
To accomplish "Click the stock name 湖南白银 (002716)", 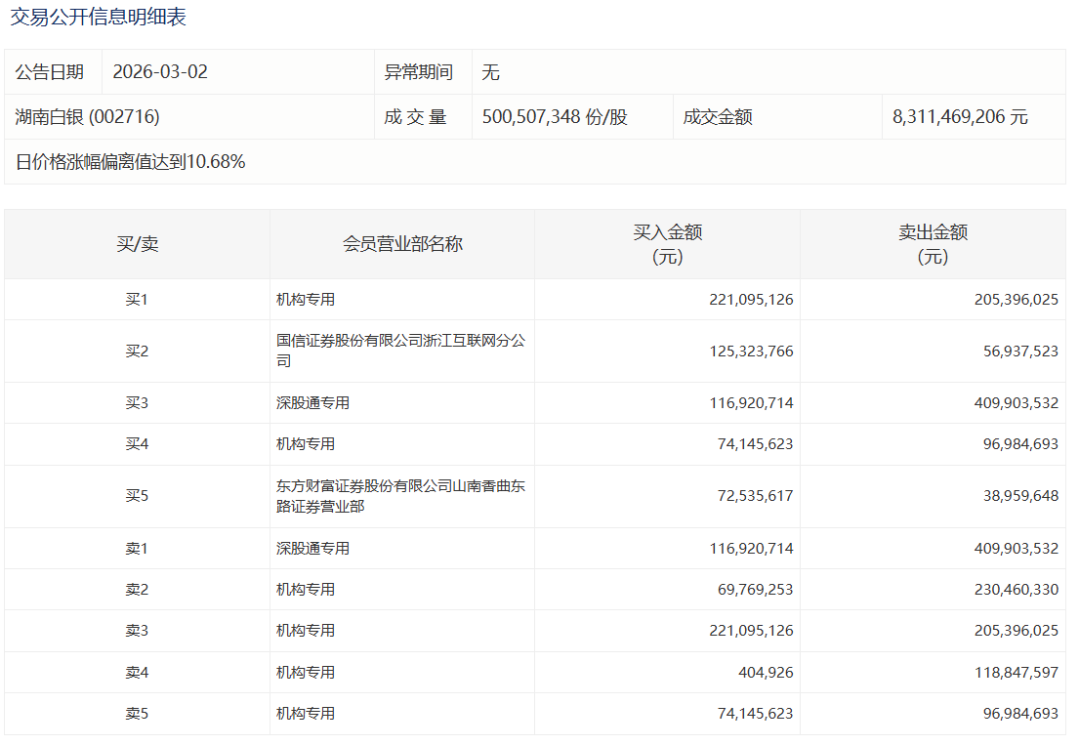I will (x=90, y=116).
